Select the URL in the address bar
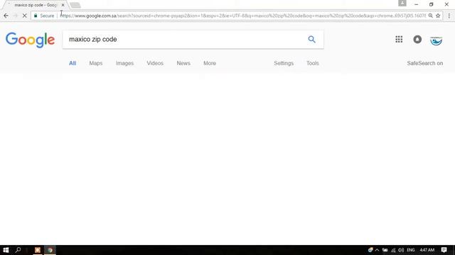Image resolution: width=455 pixels, height=255 pixels. [242, 16]
